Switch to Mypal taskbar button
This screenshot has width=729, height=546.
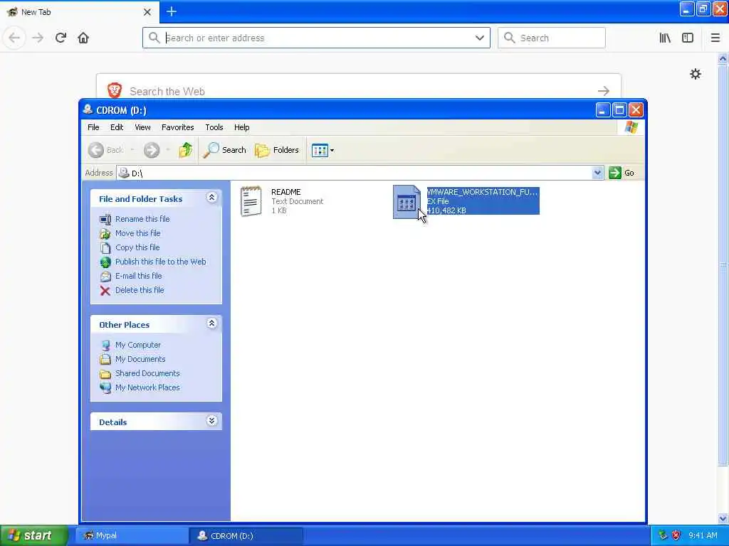coord(132,536)
